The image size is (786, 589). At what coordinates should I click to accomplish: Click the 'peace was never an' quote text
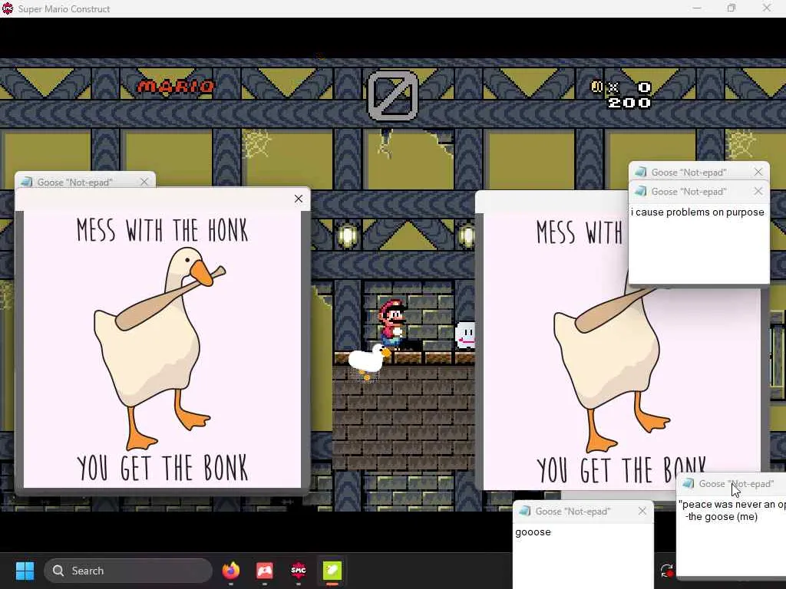[x=732, y=505]
